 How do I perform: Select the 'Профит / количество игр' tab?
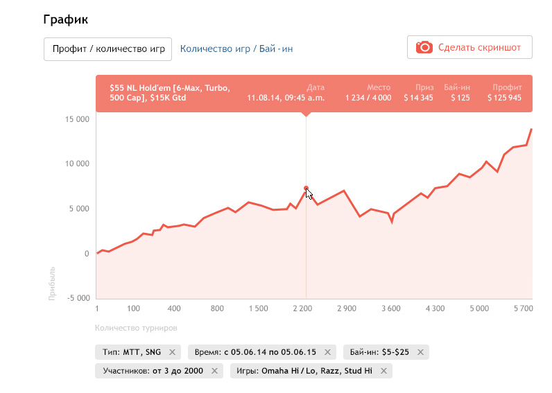(x=107, y=49)
